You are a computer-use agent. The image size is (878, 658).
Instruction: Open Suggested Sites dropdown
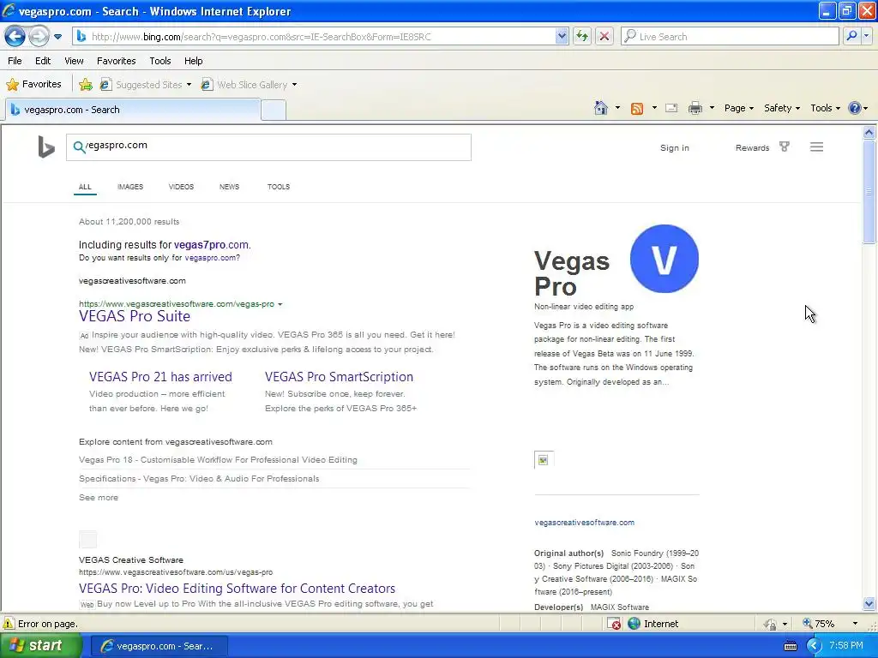tap(146, 85)
